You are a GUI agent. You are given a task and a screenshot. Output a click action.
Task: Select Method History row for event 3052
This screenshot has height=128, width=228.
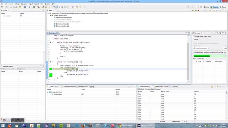point(181,108)
